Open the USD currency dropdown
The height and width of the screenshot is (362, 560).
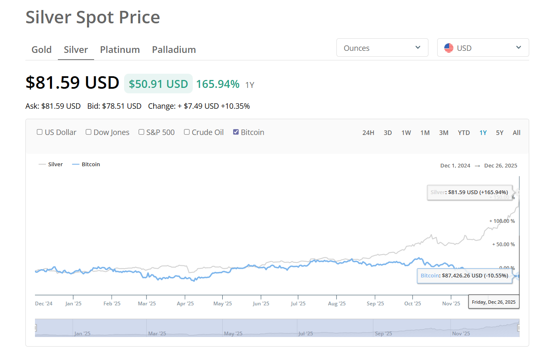pos(483,47)
